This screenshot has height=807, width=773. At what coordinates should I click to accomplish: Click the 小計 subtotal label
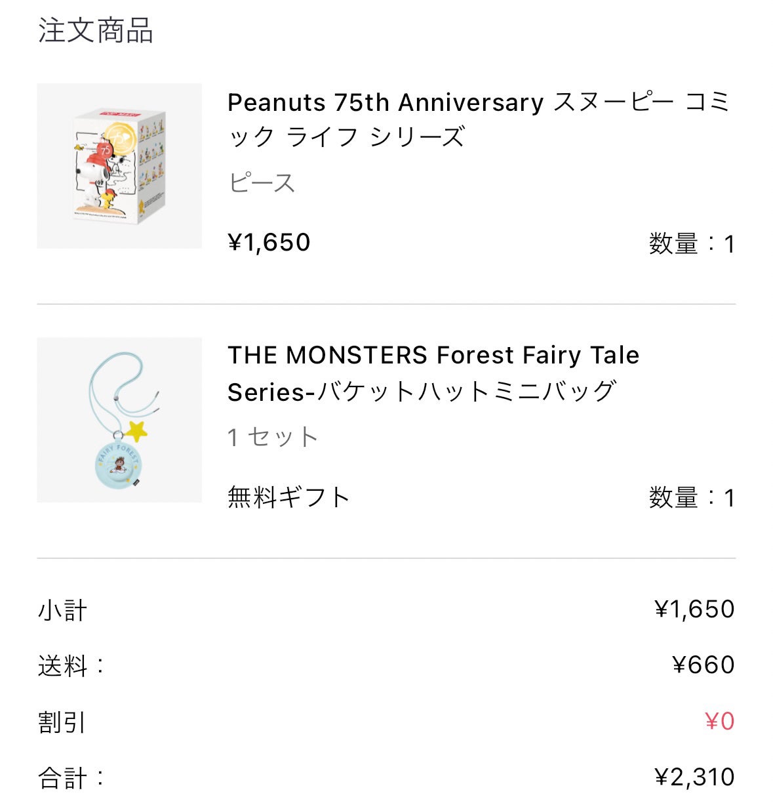pyautogui.click(x=63, y=610)
